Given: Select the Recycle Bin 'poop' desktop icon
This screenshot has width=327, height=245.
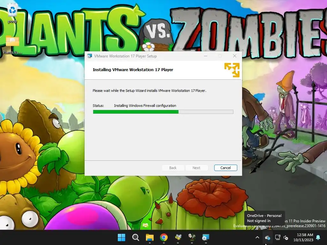Looking at the screenshot, I should [12, 13].
